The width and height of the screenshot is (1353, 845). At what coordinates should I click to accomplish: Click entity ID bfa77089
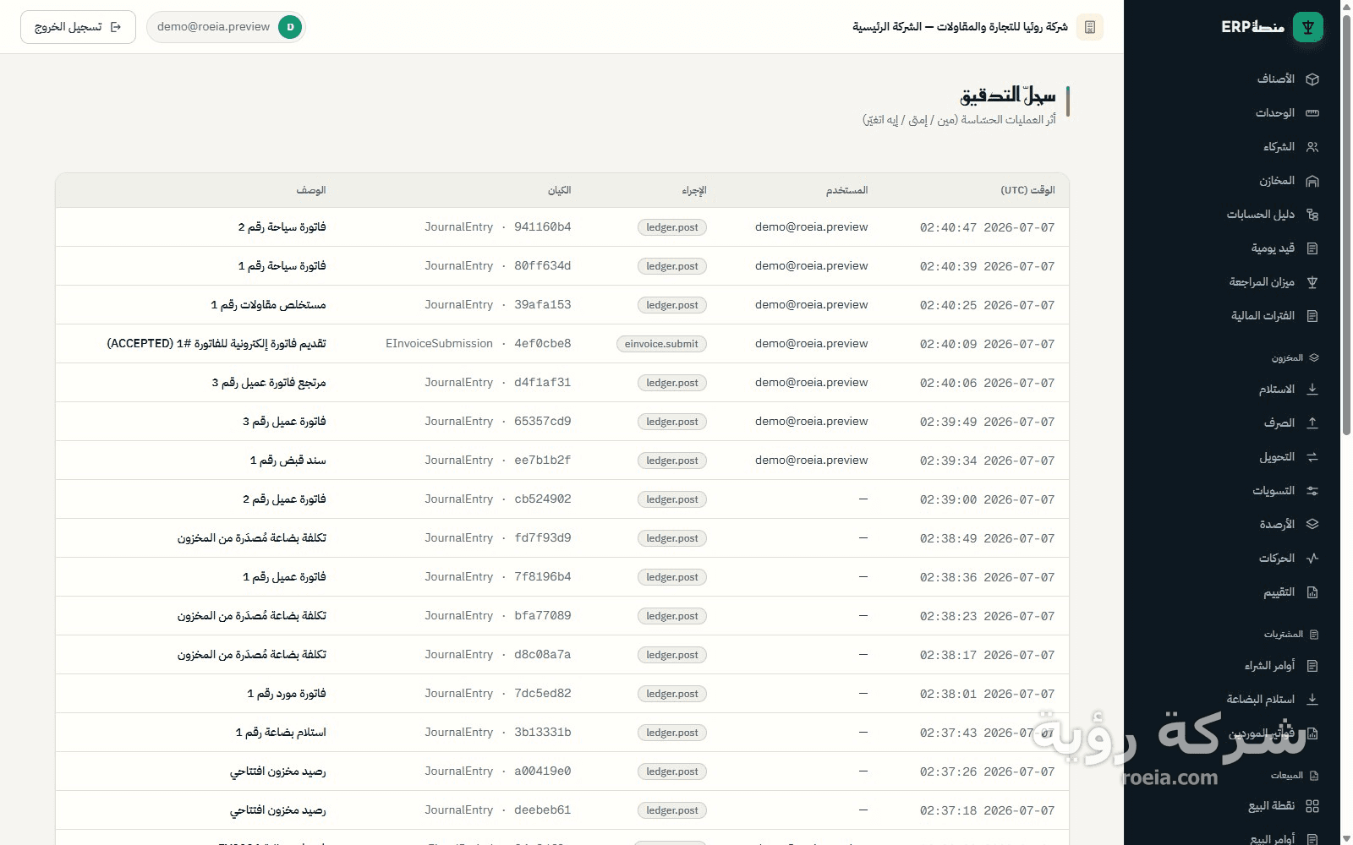[x=543, y=616]
